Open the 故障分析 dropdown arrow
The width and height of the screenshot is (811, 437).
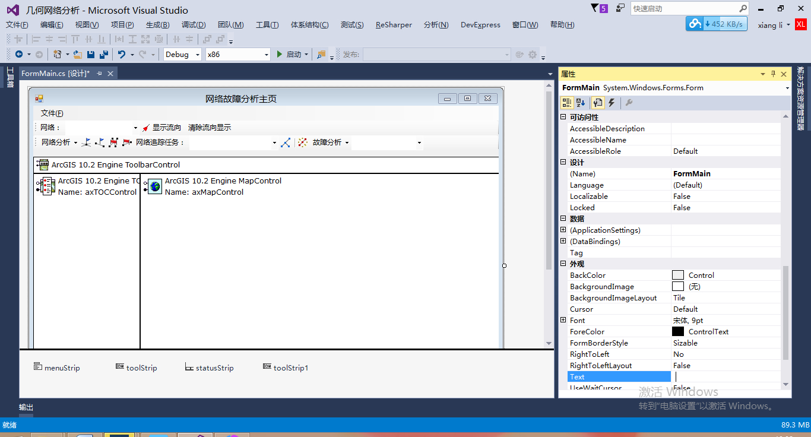pyautogui.click(x=347, y=142)
